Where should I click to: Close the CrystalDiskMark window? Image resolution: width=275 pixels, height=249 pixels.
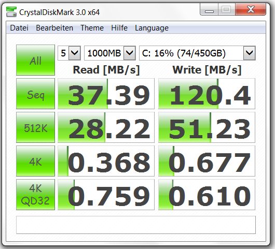tap(251, 10)
